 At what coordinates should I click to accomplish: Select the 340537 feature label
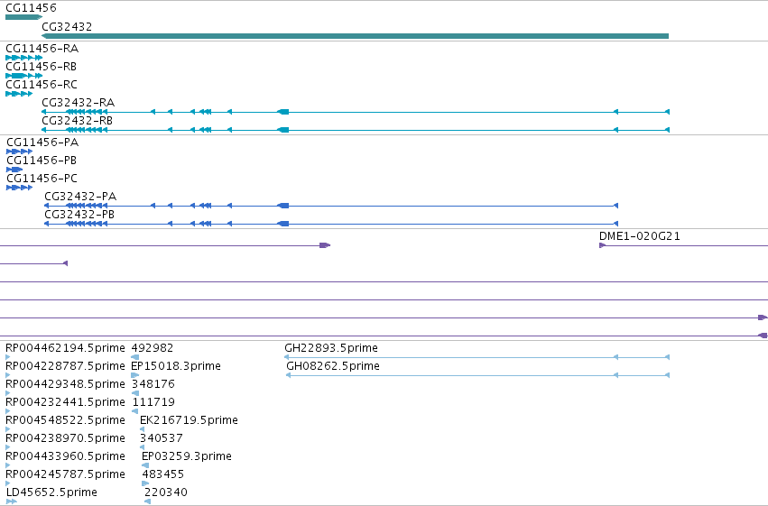click(162, 438)
